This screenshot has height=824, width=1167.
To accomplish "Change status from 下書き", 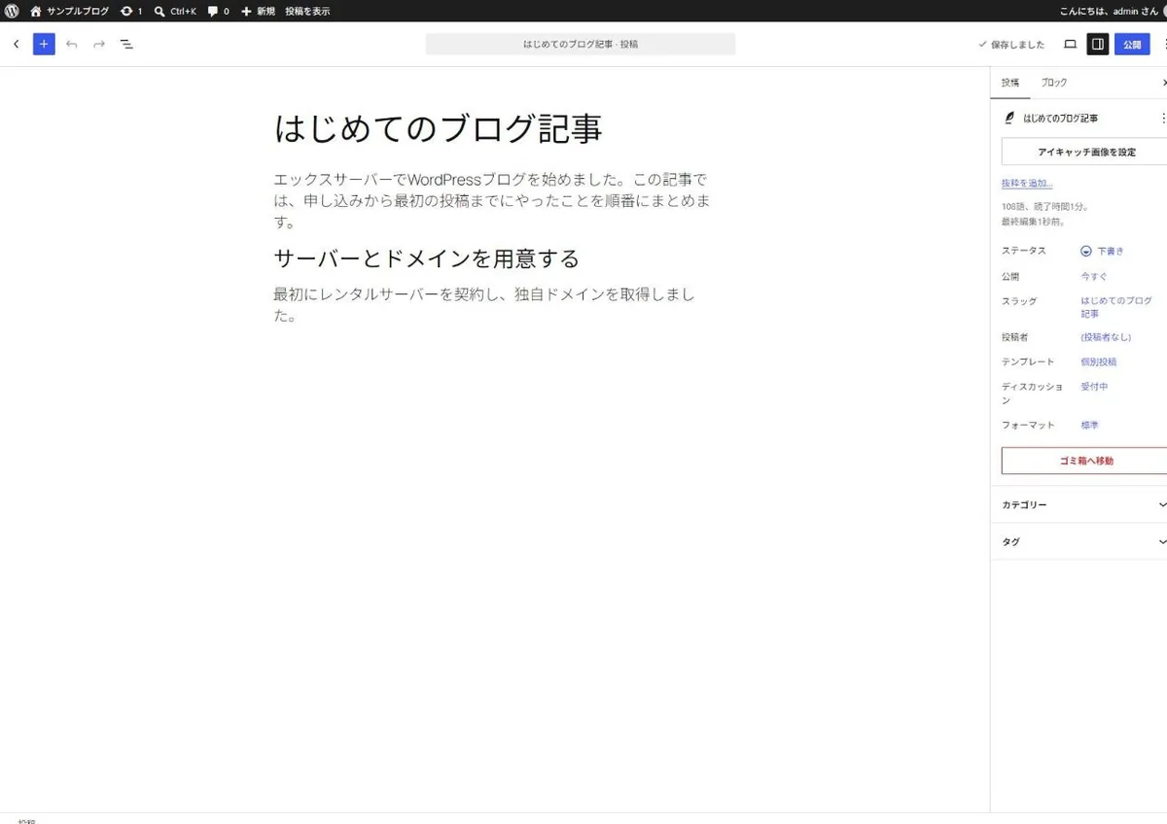I will click(1102, 251).
